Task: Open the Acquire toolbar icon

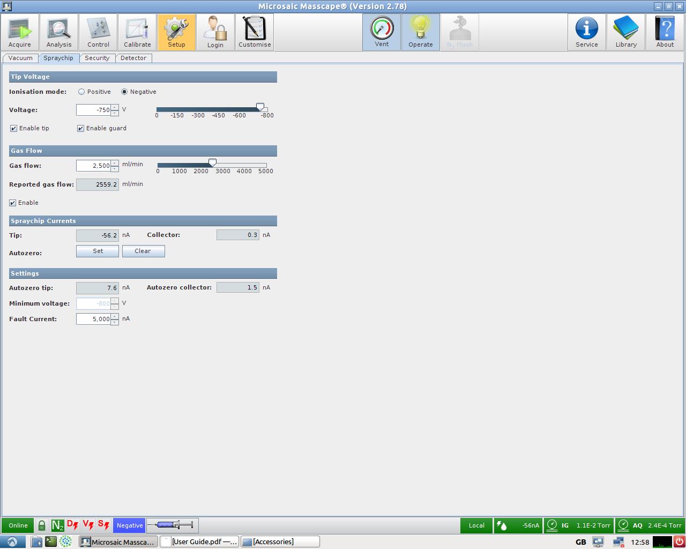Action: pyautogui.click(x=20, y=32)
